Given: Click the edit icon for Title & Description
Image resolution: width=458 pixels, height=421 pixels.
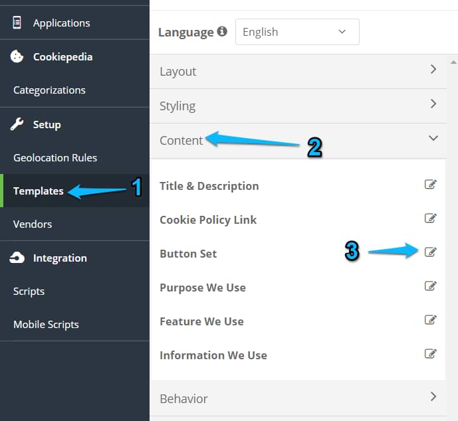Looking at the screenshot, I should pyautogui.click(x=430, y=185).
